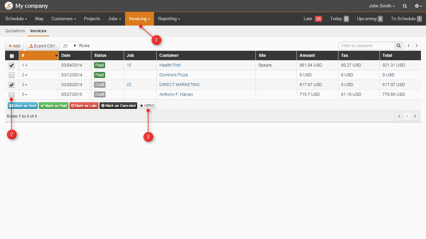This screenshot has width=426, height=239.
Task: Uncheck the checkbox for invoice 3
Action: pos(12,85)
